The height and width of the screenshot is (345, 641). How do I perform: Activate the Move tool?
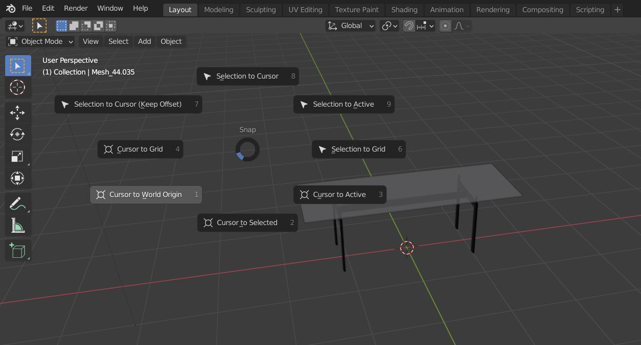(x=17, y=112)
